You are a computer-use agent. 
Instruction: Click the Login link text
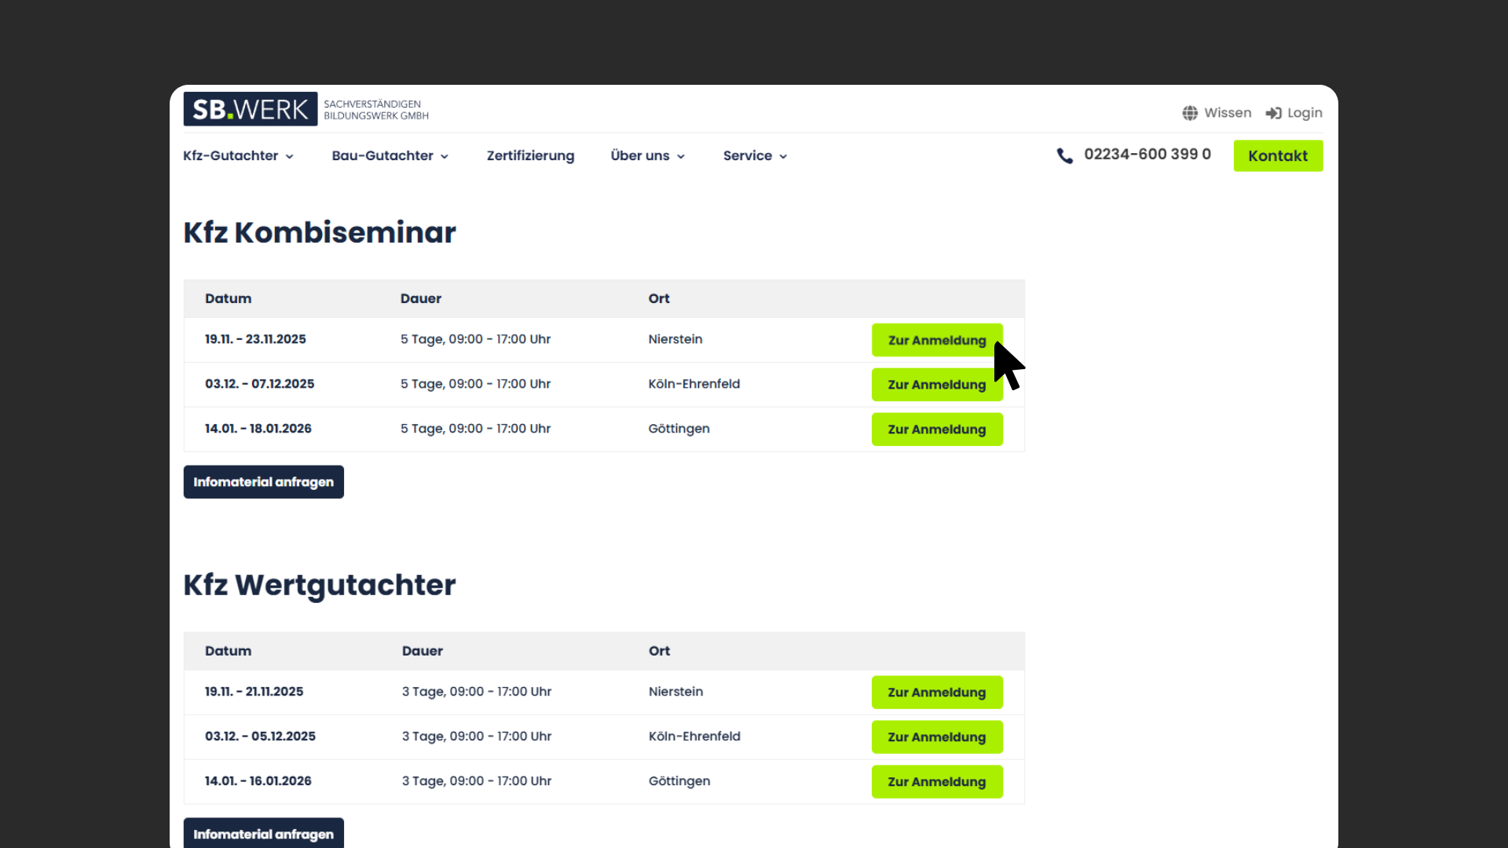coord(1305,113)
